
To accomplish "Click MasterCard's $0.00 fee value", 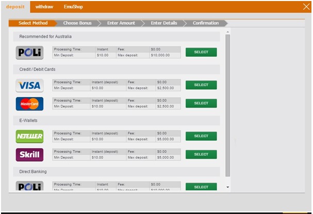I will (x=162, y=100).
